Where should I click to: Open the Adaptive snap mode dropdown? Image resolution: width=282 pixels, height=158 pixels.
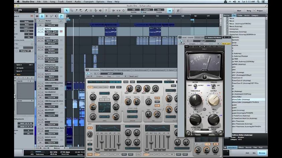coord(147,10)
